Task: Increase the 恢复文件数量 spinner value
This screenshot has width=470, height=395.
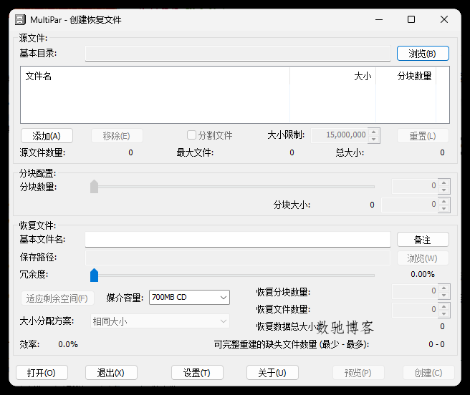Action: [444, 306]
